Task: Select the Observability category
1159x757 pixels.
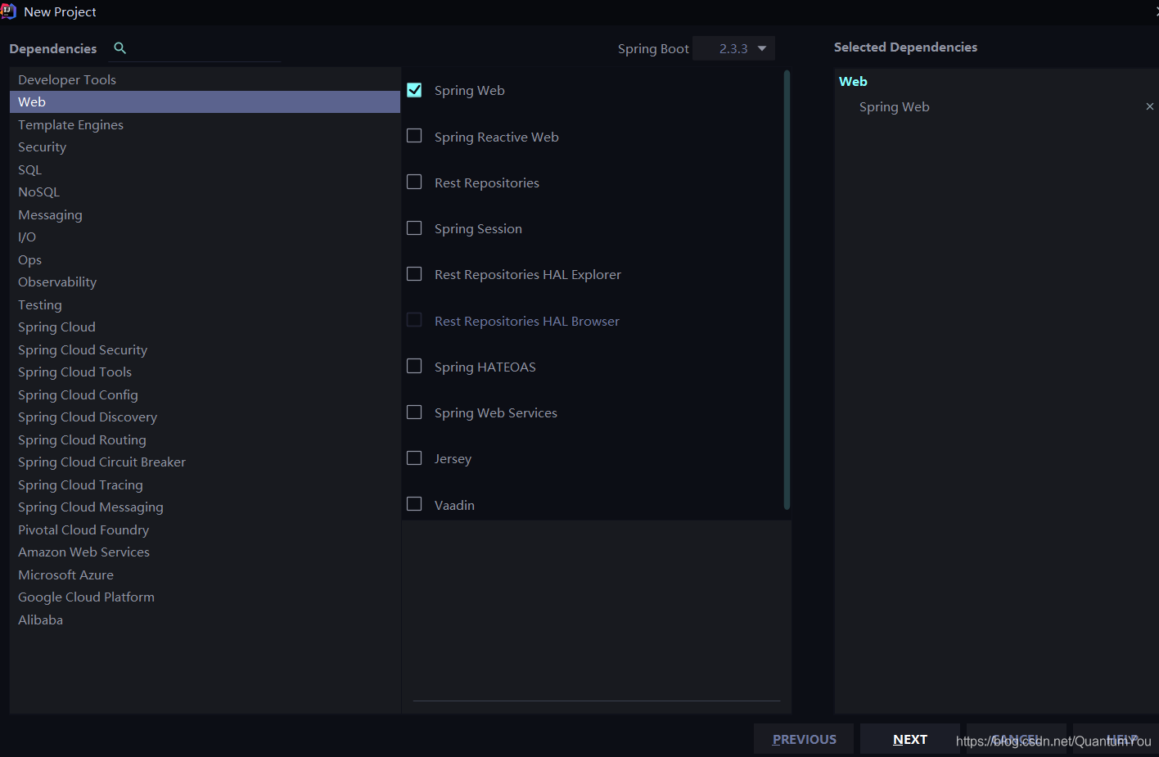Action: (x=205, y=282)
